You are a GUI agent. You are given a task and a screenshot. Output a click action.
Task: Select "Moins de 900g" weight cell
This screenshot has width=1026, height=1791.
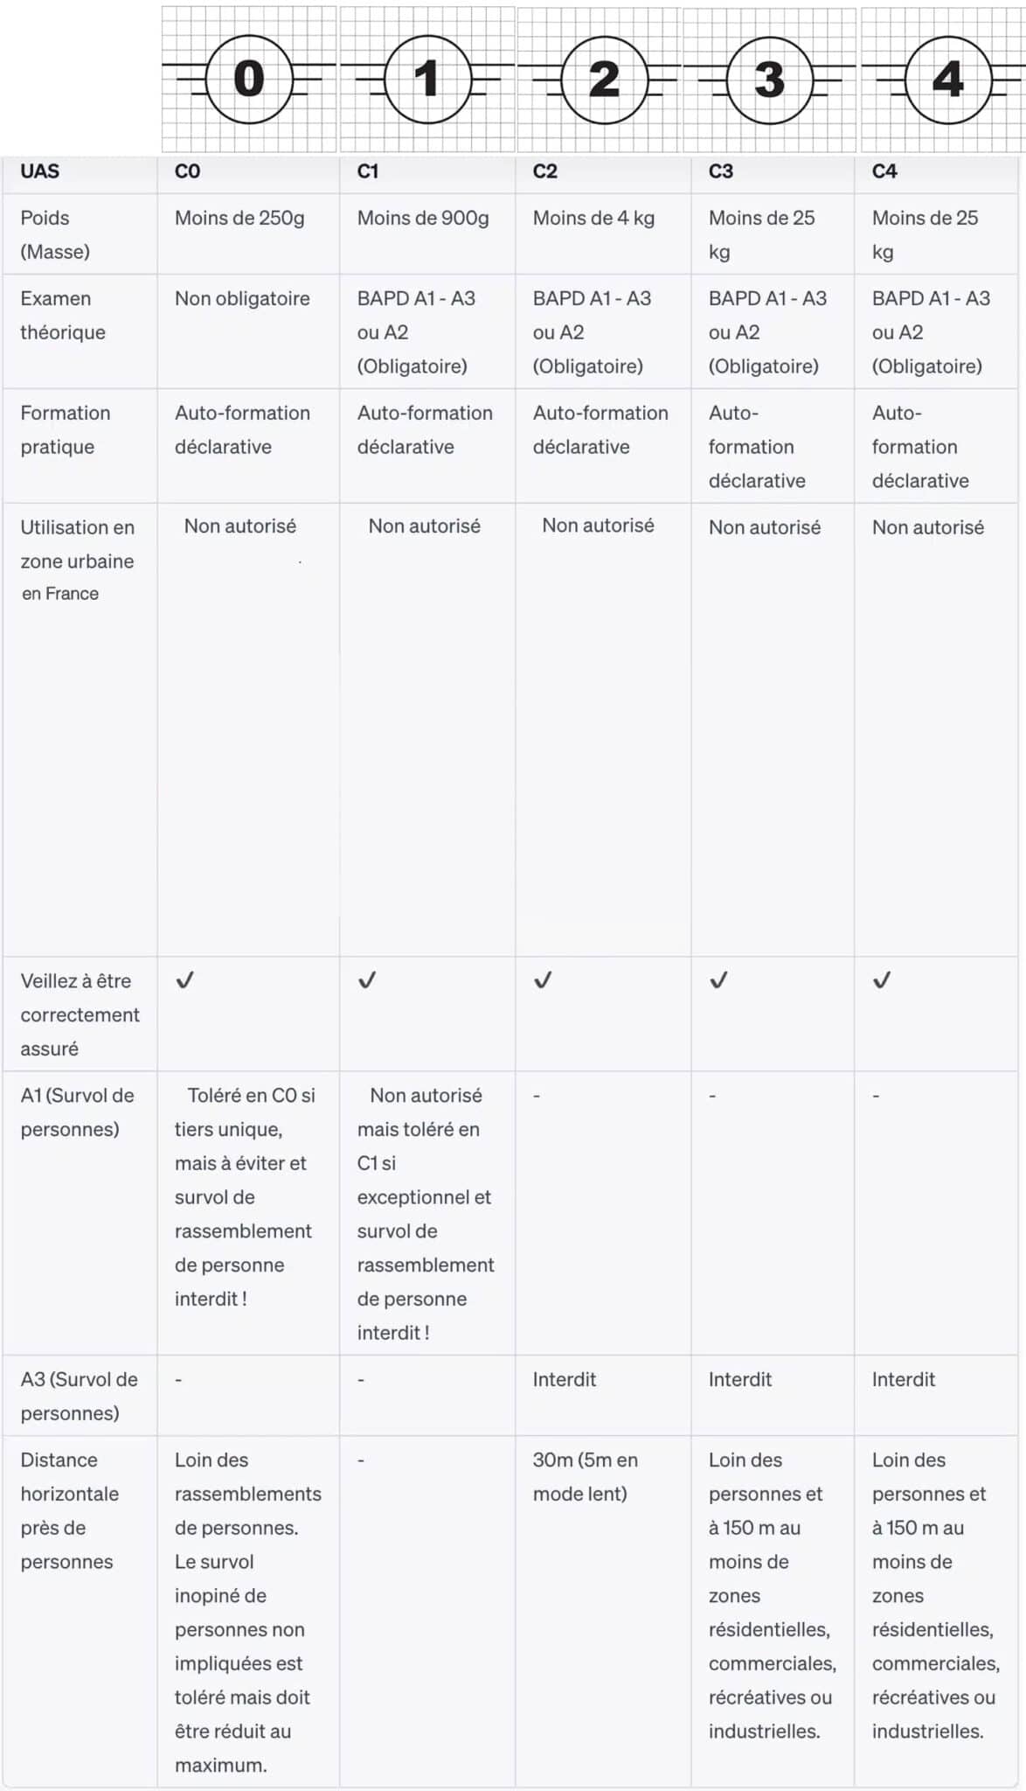[x=423, y=218]
